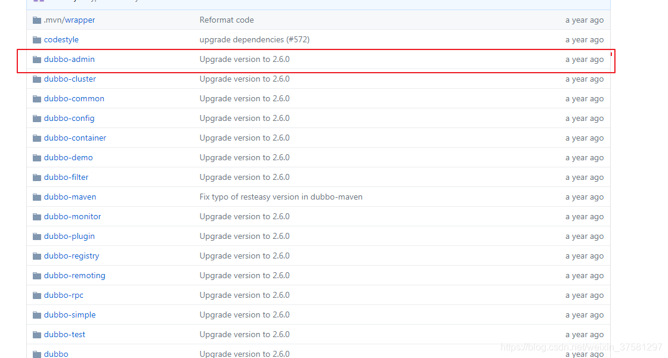Open dubbo-filter 'Upgrade version to 2.6.0' commit
Screen dimensions: 668x358
coord(245,177)
